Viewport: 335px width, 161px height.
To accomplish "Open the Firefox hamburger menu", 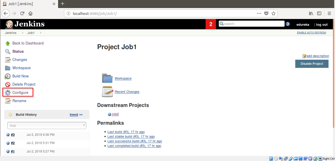I will [x=329, y=13].
